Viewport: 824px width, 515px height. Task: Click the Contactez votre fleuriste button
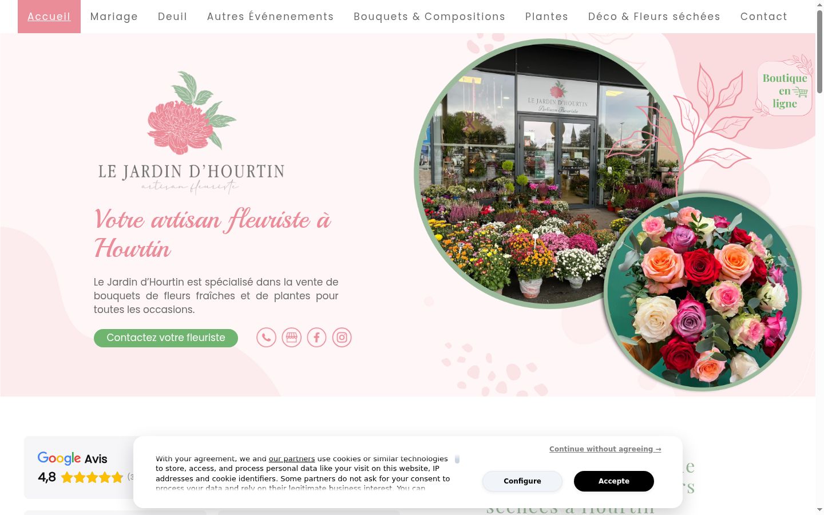[166, 338]
